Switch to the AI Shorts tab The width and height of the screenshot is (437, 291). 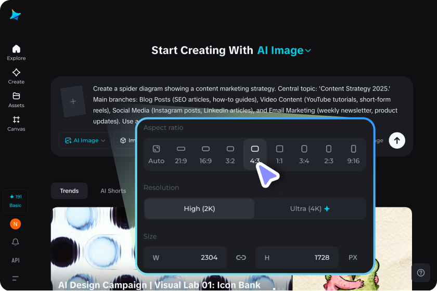[113, 191]
